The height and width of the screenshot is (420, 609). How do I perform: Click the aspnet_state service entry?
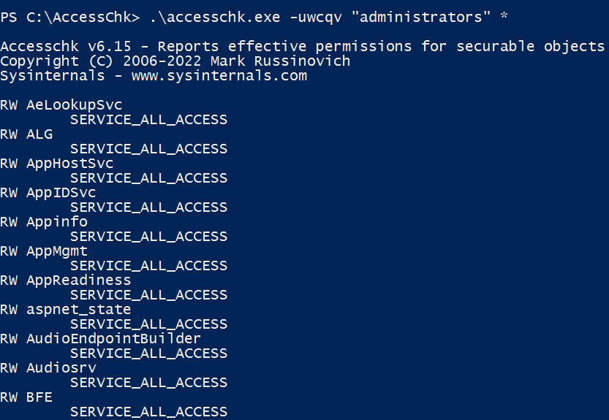coord(78,310)
